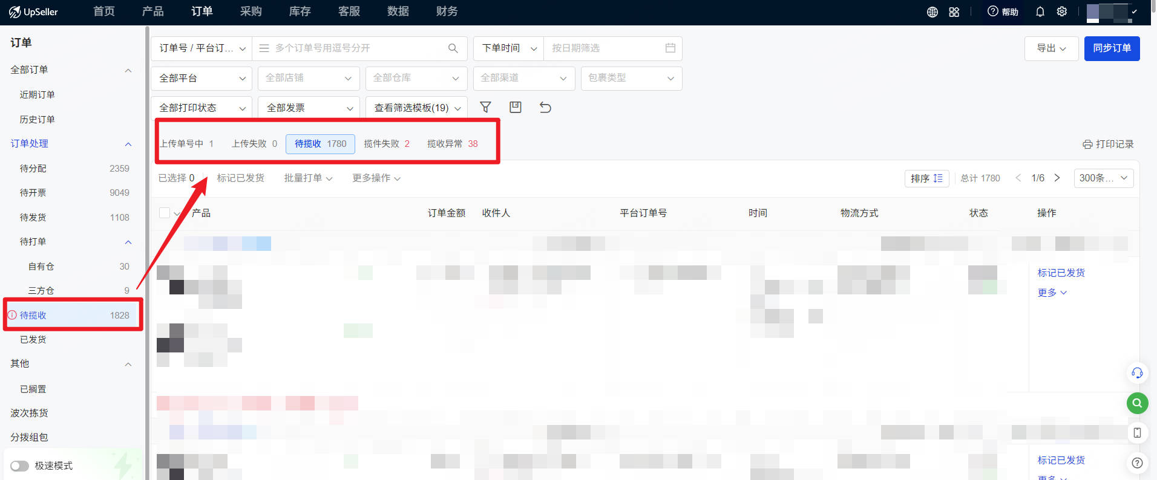Image resolution: width=1157 pixels, height=480 pixels.
Task: Open 财务 in top navigation
Action: (447, 11)
